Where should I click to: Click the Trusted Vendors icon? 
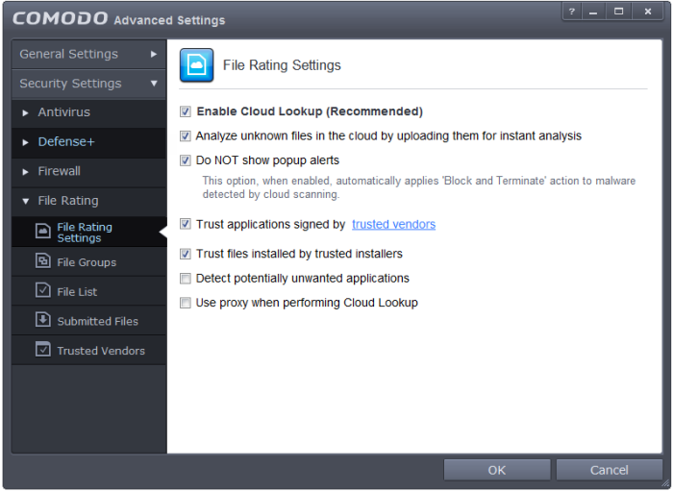(43, 350)
